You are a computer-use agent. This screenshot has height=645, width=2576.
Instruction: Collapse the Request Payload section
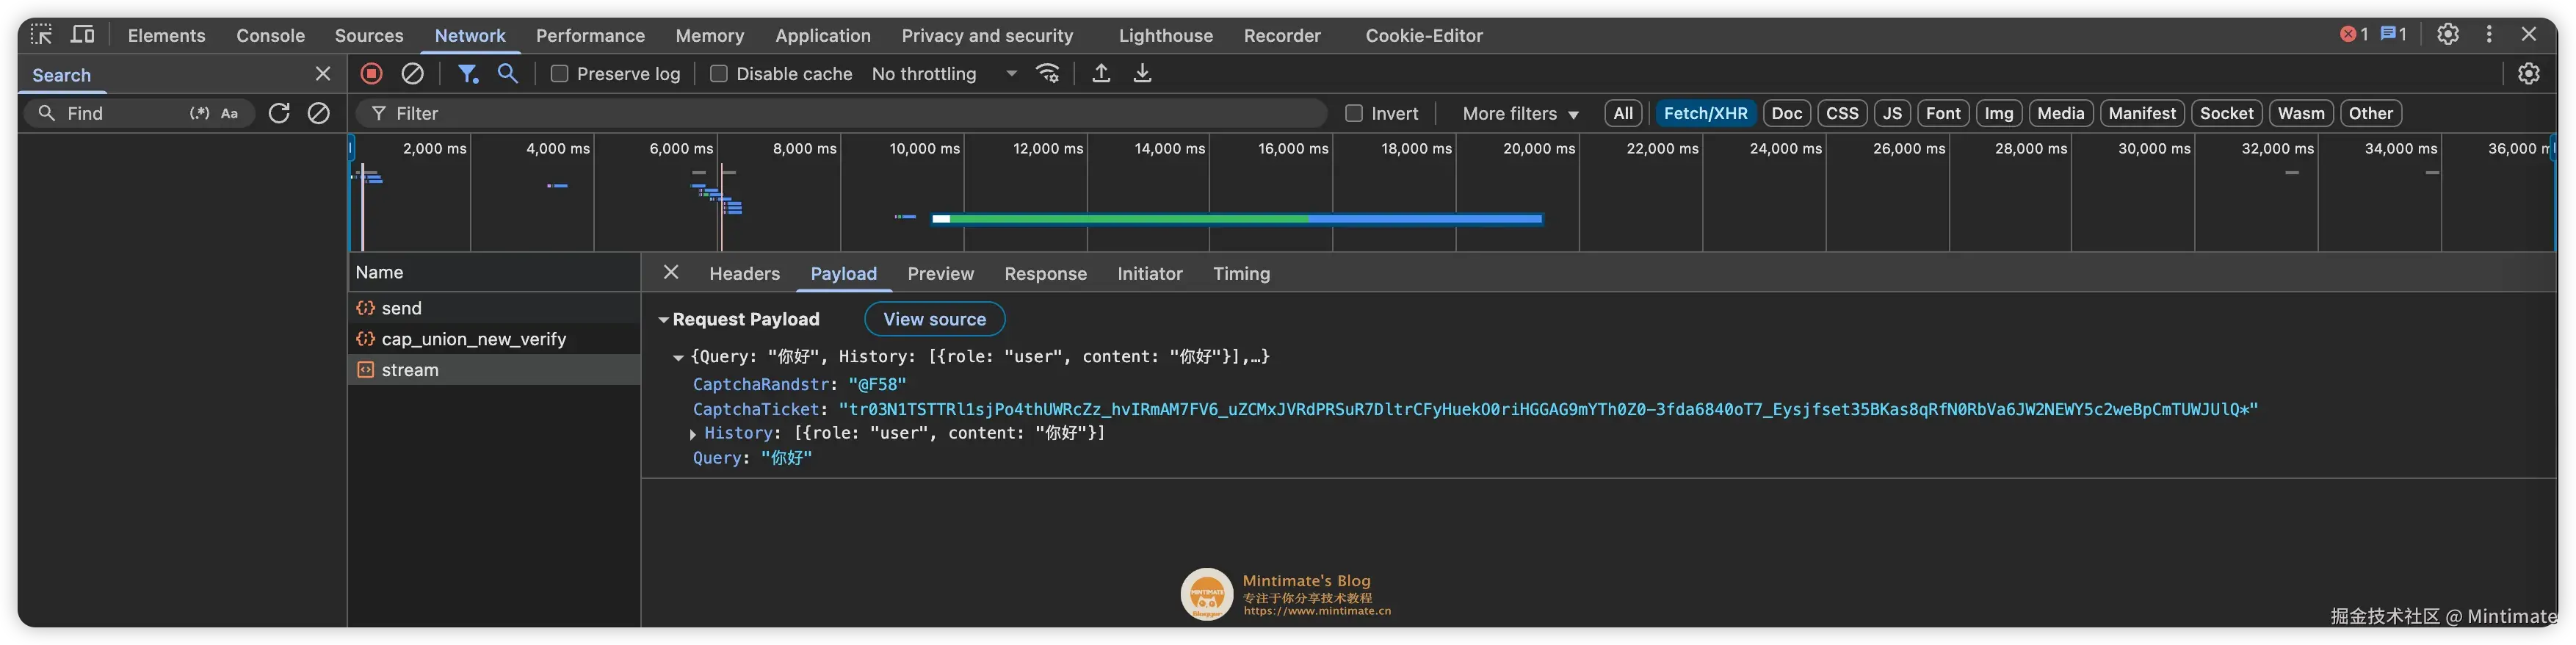pyautogui.click(x=662, y=320)
